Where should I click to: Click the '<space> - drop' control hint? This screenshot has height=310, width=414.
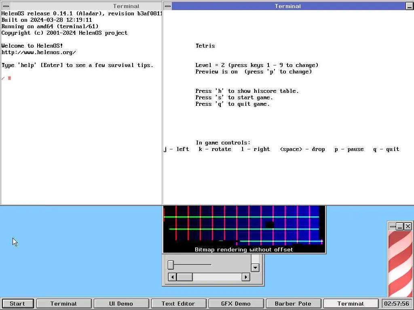pos(302,149)
